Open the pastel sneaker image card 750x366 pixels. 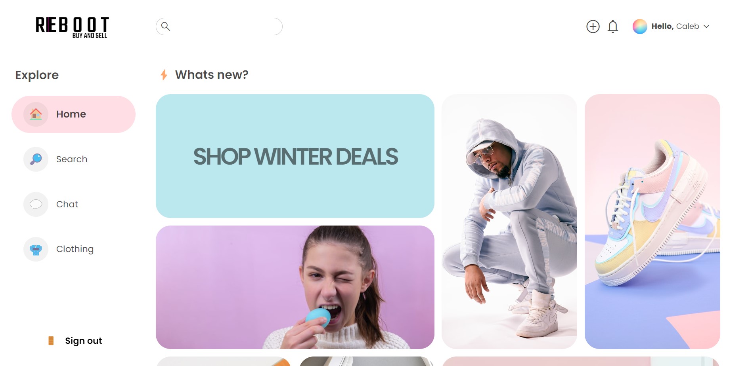(x=652, y=222)
